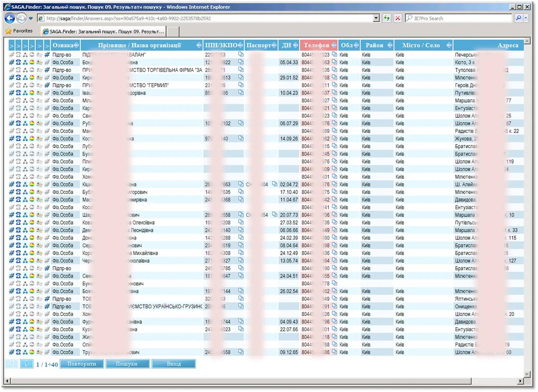Open the Favorites menu
Screen dimensions: 538x392
pos(19,31)
